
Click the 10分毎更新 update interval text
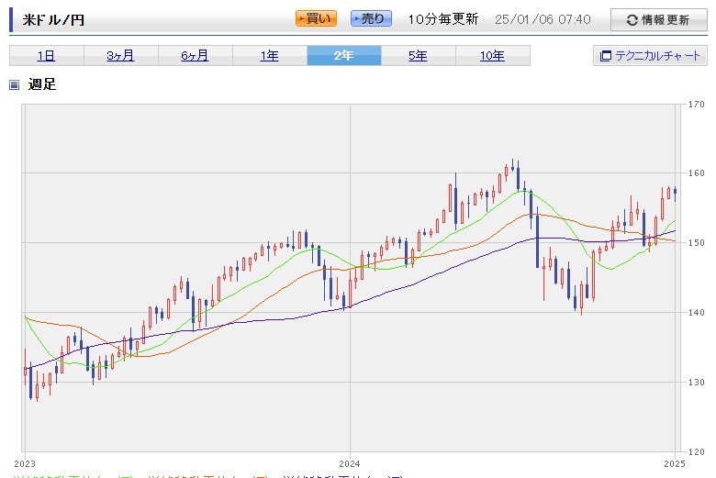click(x=442, y=19)
